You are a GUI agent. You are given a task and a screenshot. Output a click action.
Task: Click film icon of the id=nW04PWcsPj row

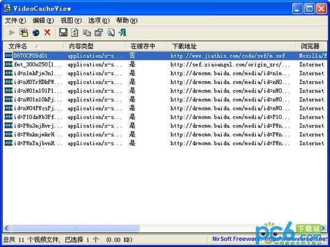pyautogui.click(x=9, y=108)
